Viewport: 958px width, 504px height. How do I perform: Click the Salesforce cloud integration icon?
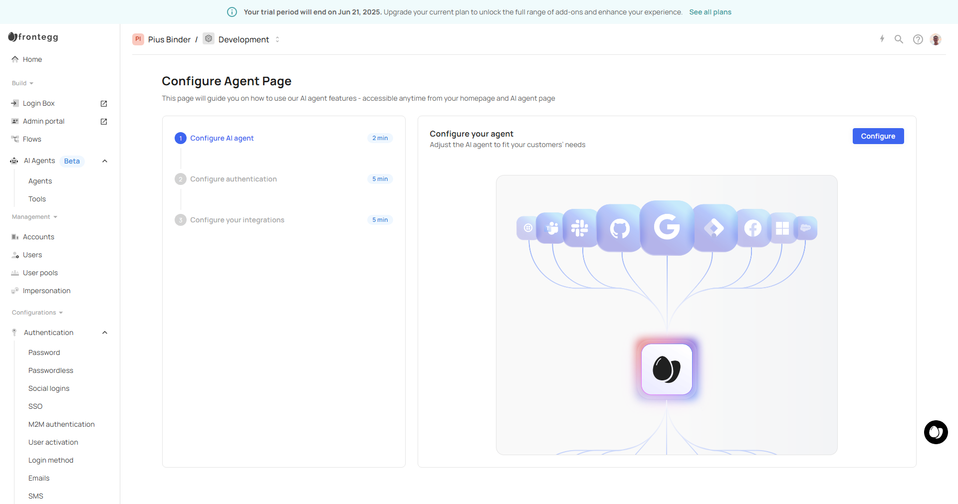[805, 228]
